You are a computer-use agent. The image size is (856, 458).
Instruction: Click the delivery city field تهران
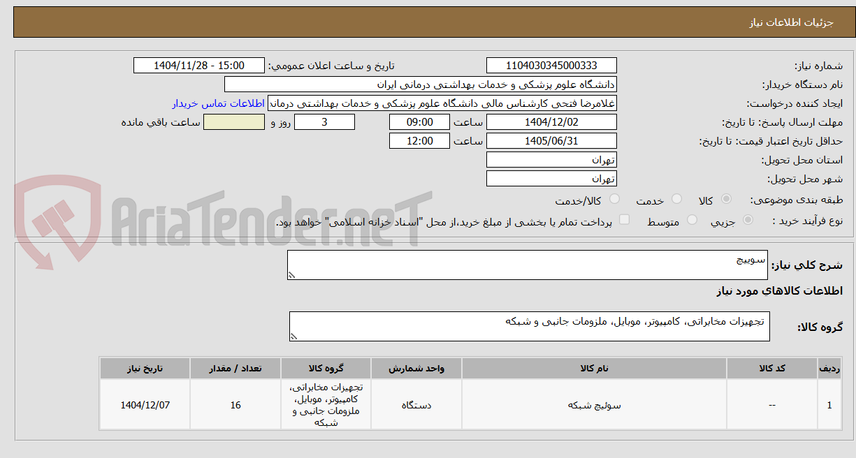[x=551, y=179]
